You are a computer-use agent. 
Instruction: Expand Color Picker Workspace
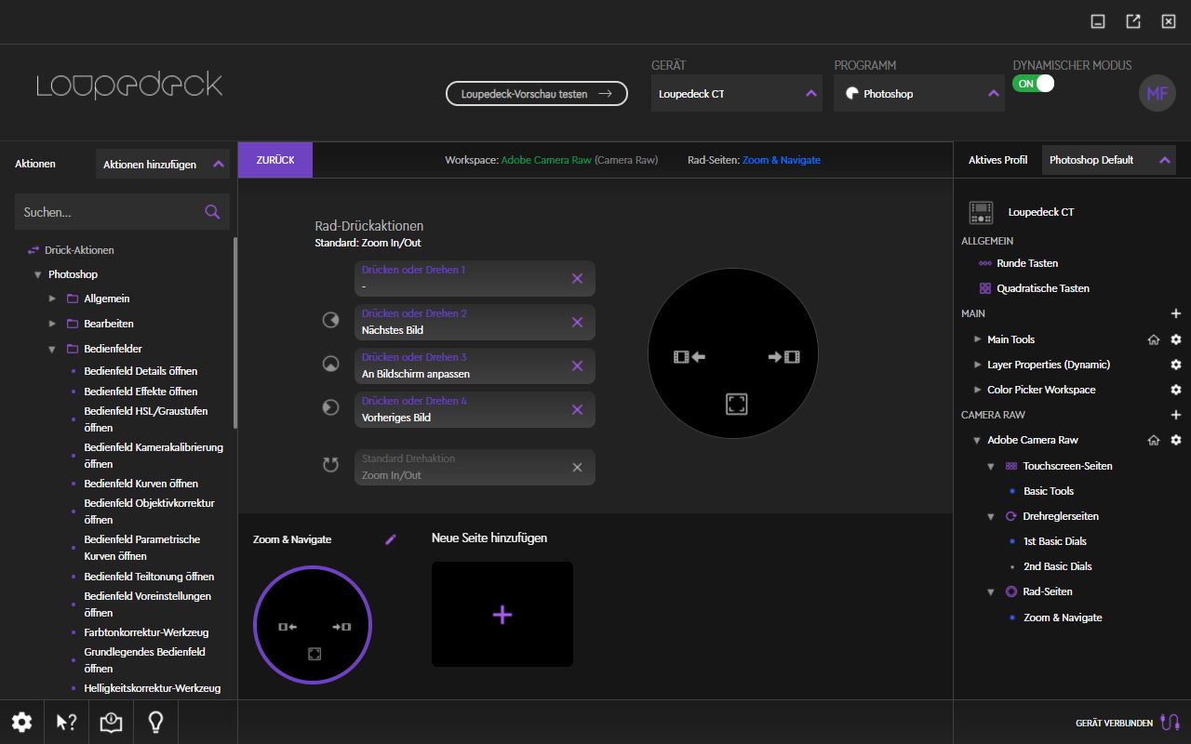pyautogui.click(x=977, y=390)
